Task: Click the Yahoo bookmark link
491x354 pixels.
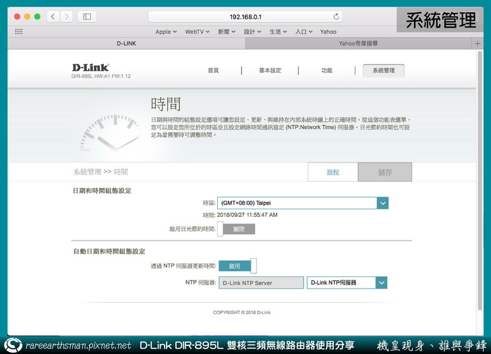Action: pyautogui.click(x=328, y=31)
